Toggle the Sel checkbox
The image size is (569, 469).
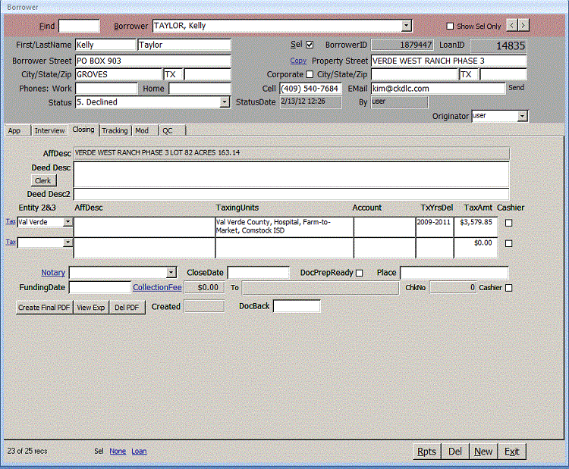click(x=309, y=45)
